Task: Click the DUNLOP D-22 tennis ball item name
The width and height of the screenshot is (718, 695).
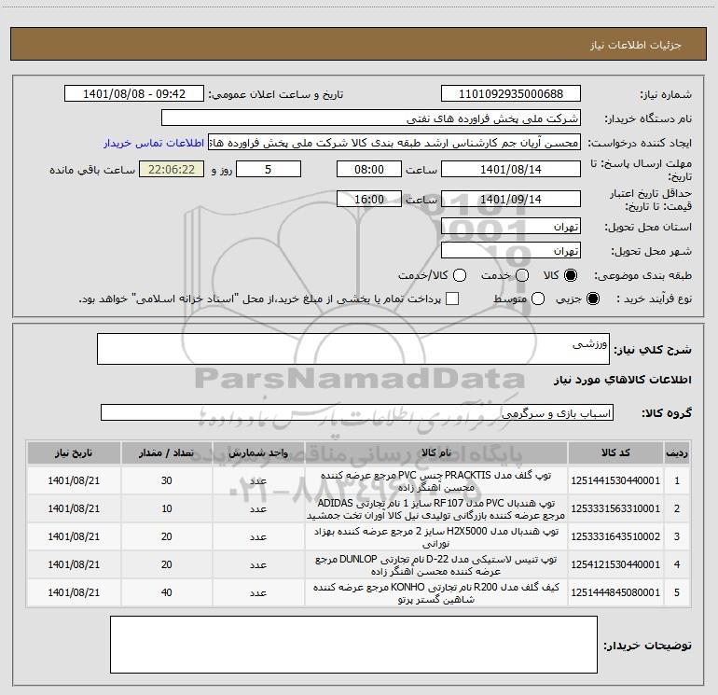Action: 436,565
